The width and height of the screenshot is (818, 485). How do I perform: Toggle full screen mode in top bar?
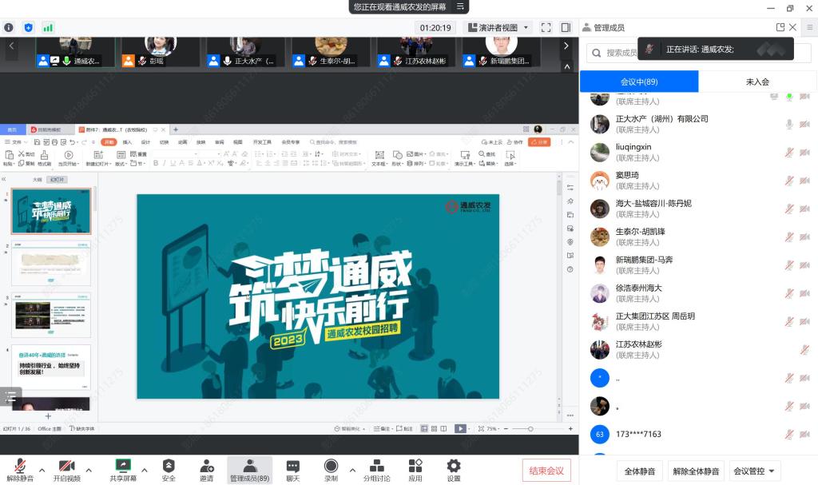546,27
